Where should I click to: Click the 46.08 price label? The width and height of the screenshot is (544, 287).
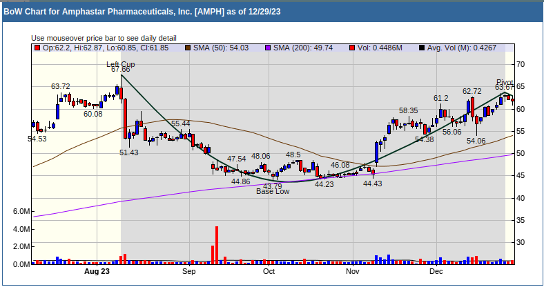pyautogui.click(x=340, y=165)
